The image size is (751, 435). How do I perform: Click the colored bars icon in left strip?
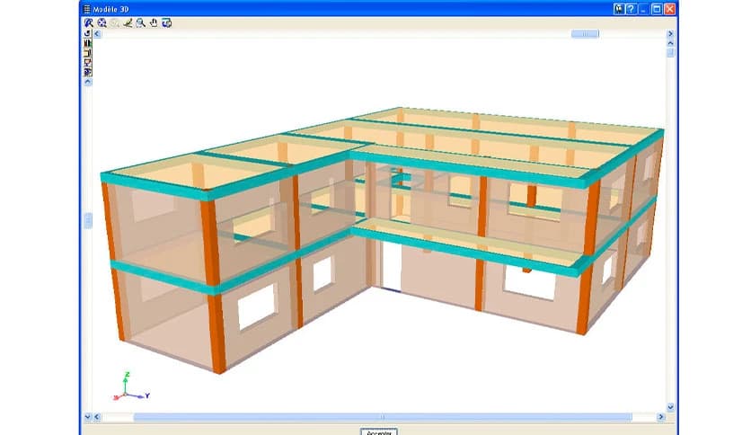pyautogui.click(x=88, y=43)
